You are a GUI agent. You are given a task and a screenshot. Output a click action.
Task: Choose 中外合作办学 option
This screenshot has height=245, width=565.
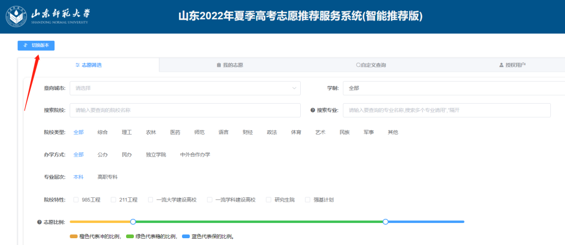click(x=195, y=155)
